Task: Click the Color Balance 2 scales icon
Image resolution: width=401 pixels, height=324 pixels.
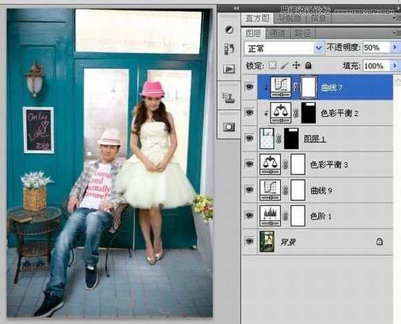Action: pyautogui.click(x=281, y=112)
